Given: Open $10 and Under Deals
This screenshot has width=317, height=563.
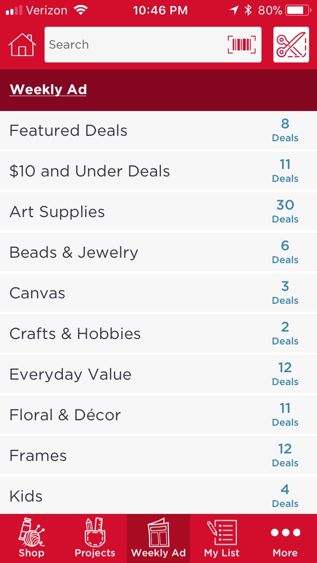Looking at the screenshot, I should tap(90, 171).
